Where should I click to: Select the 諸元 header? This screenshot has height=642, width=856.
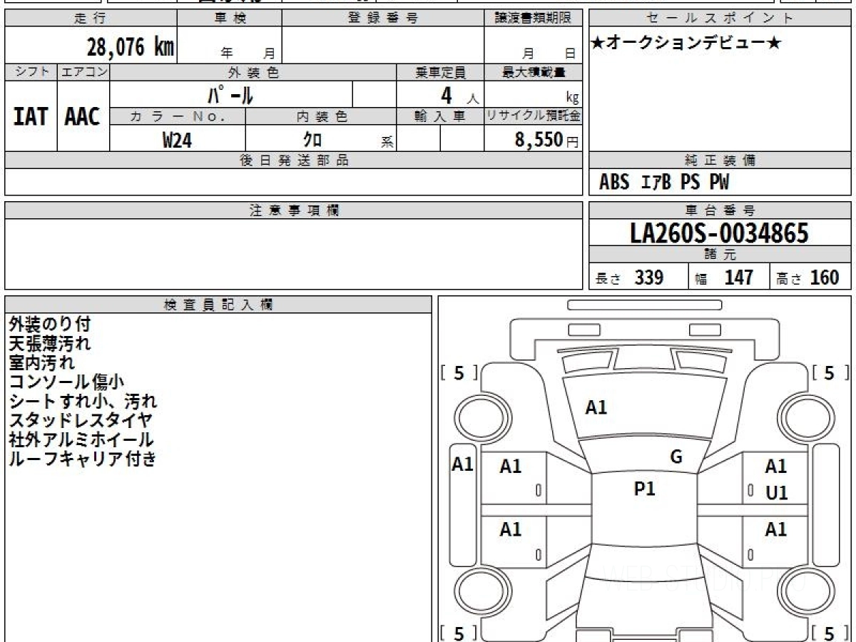coord(720,255)
